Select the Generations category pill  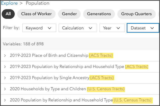click(x=99, y=14)
